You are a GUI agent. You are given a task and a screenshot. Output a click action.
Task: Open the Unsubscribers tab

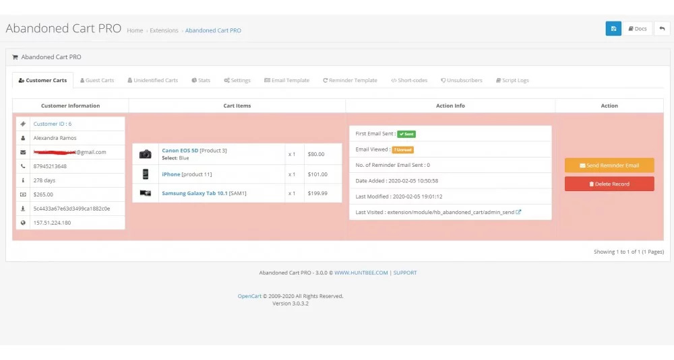[462, 81]
